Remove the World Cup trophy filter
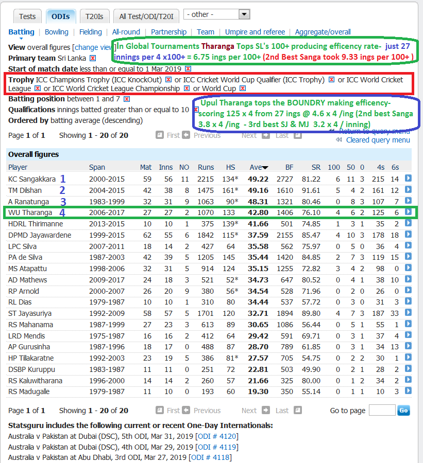423x463 pixels. click(243, 88)
